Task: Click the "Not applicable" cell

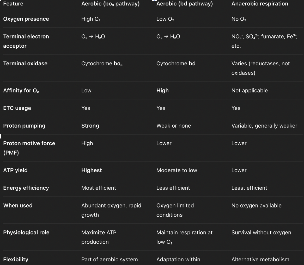Action: coord(250,91)
